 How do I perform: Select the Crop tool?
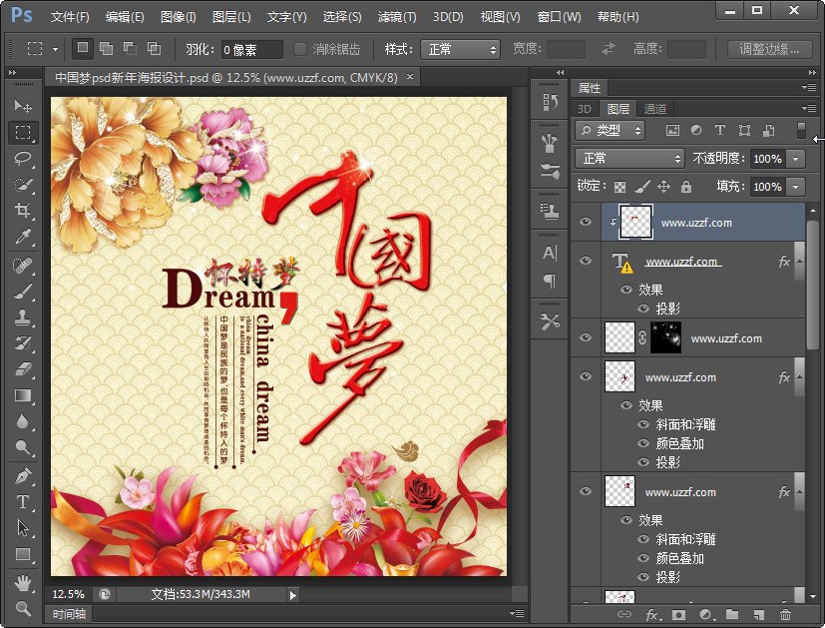[x=23, y=210]
